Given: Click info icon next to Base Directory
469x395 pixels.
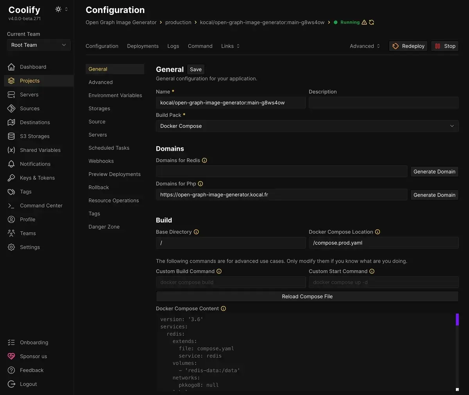Looking at the screenshot, I should (196, 232).
